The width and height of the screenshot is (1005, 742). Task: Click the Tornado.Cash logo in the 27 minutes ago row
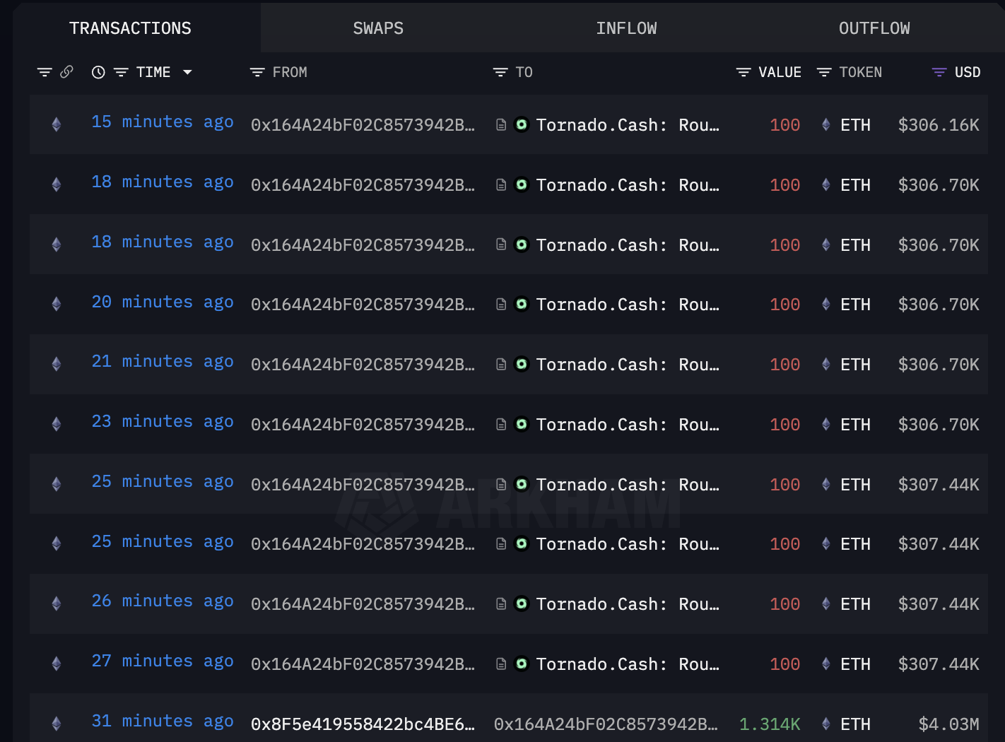tap(522, 664)
